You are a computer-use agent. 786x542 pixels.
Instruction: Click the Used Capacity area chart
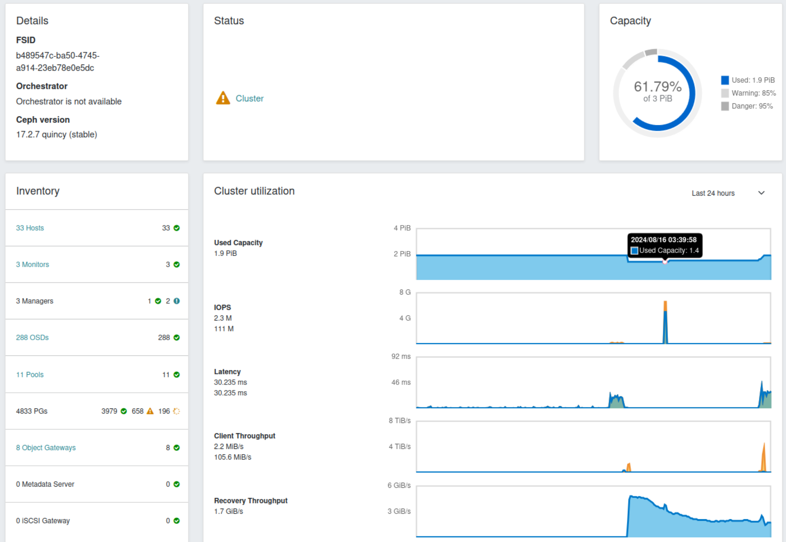point(594,254)
